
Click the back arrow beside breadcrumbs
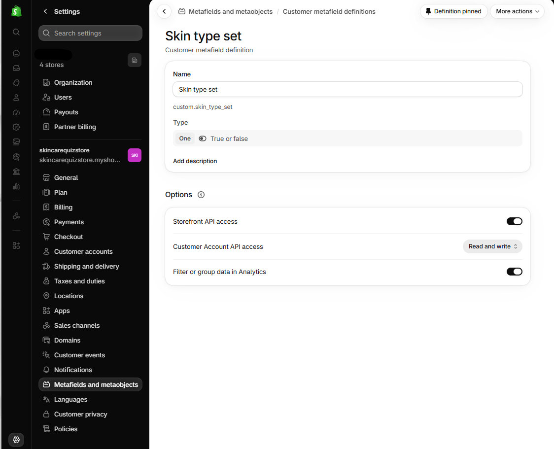coord(164,11)
